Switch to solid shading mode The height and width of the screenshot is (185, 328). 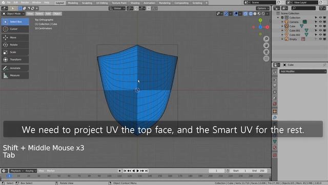(255, 14)
